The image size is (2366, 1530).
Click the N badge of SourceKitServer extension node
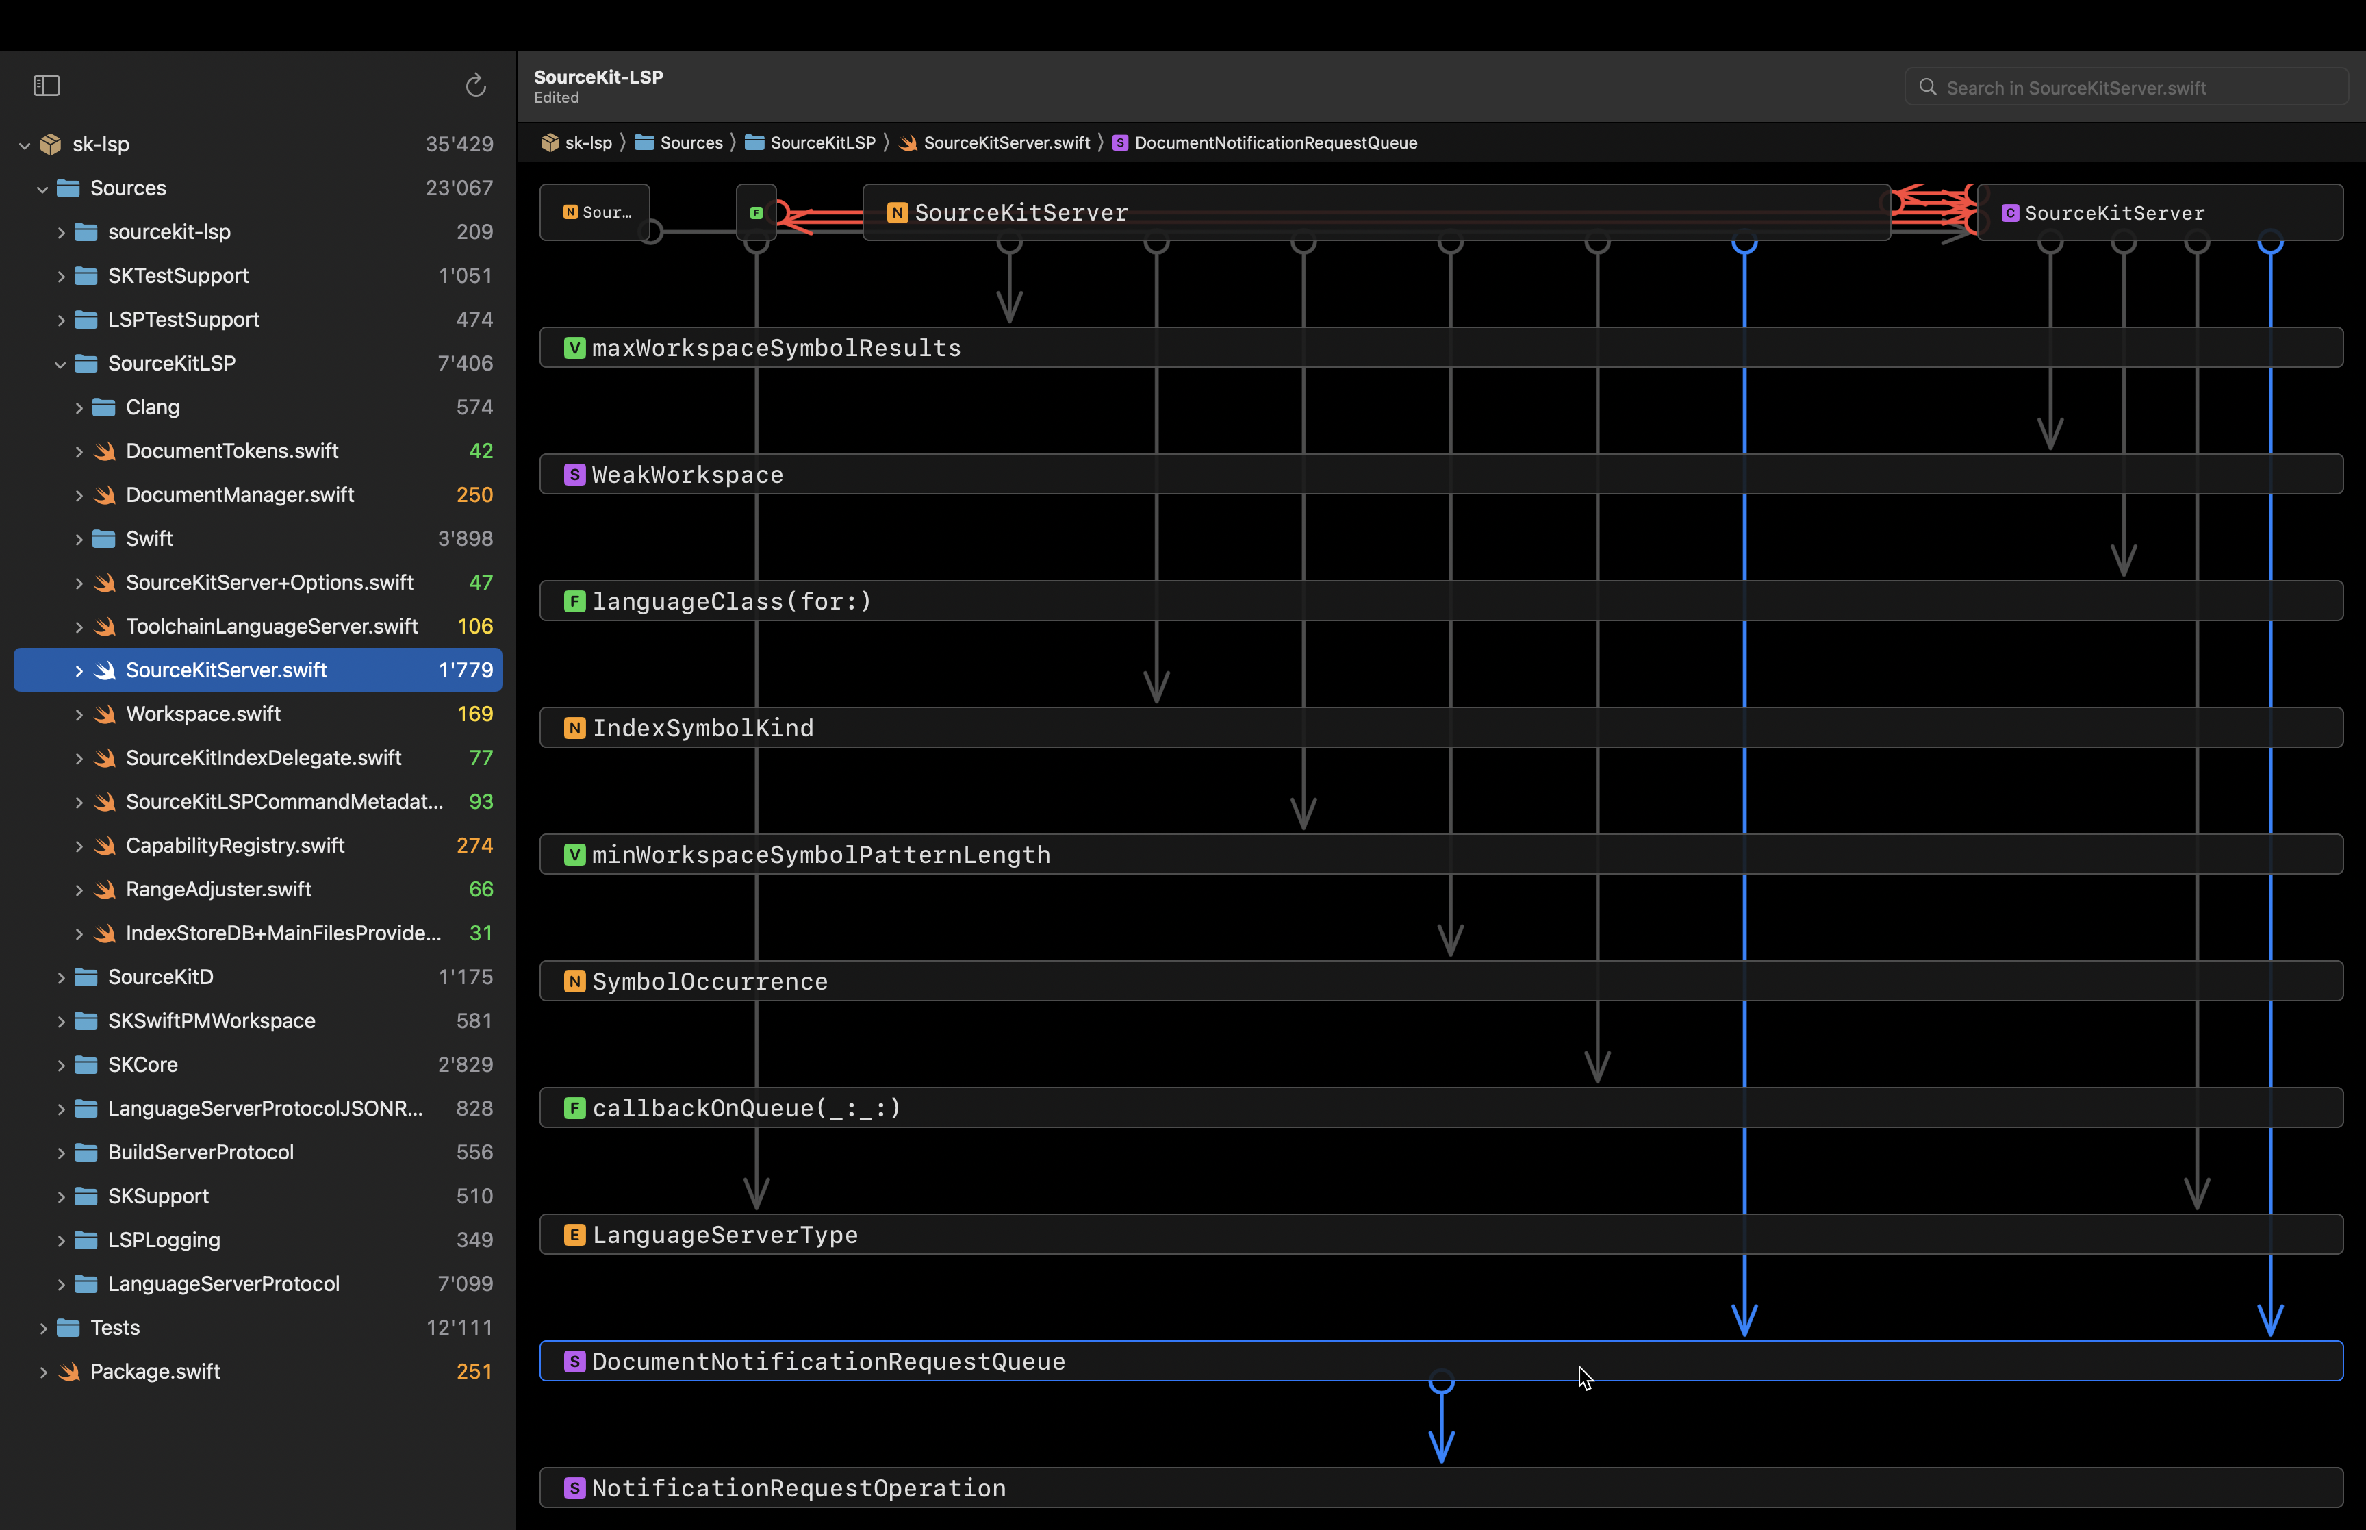tap(898, 212)
